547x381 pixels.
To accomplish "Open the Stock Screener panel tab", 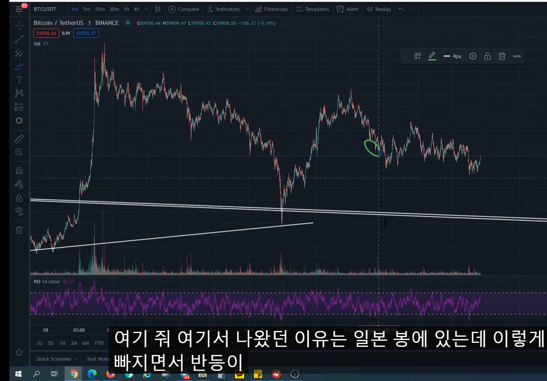I will pyautogui.click(x=54, y=359).
